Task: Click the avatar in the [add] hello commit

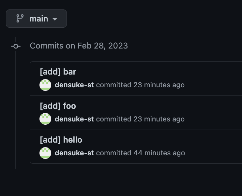Action: [x=45, y=153]
